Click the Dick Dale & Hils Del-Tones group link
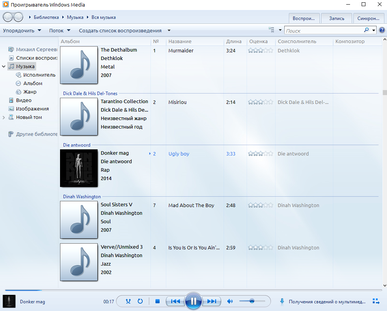The image size is (387, 311). 90,94
